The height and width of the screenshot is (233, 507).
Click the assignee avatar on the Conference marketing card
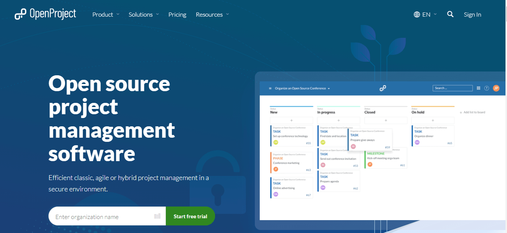point(276,169)
